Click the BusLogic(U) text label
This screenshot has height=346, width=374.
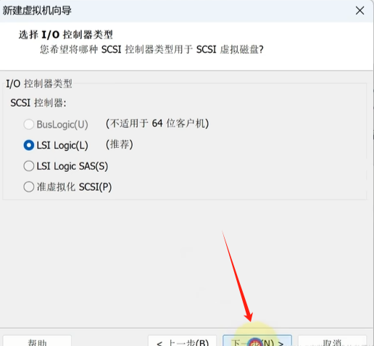62,125
